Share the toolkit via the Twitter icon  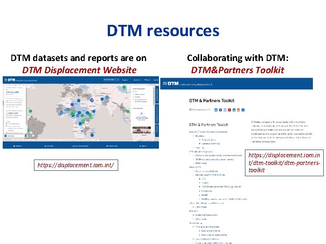pos(225,110)
